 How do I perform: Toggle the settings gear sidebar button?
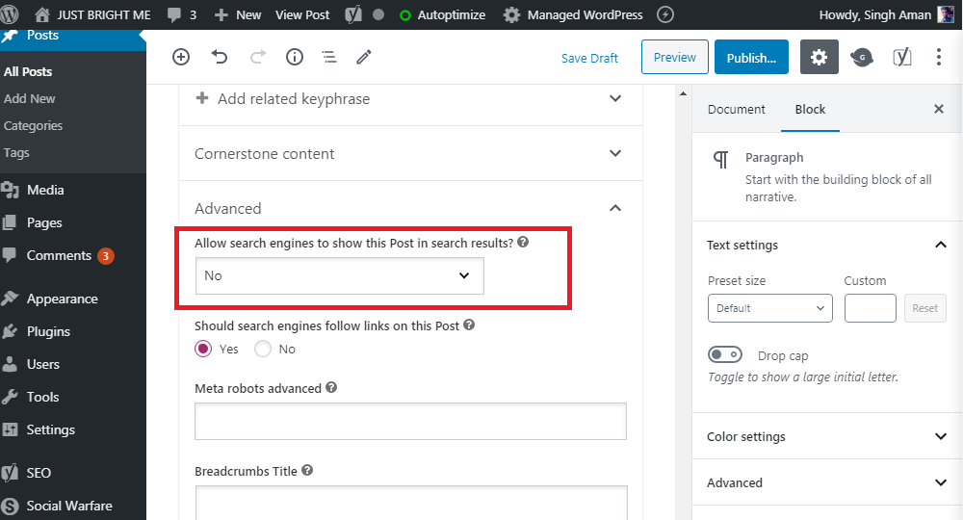point(819,57)
